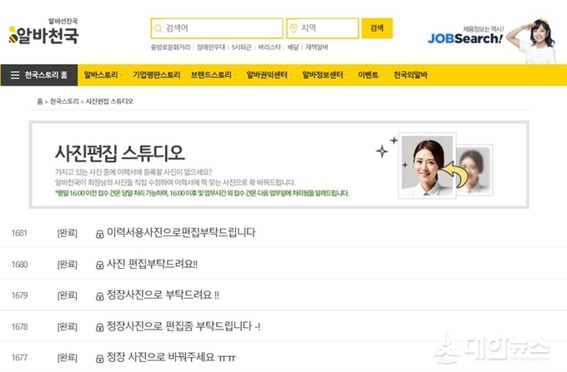Click the 재택알바 quick link

pos(317,47)
